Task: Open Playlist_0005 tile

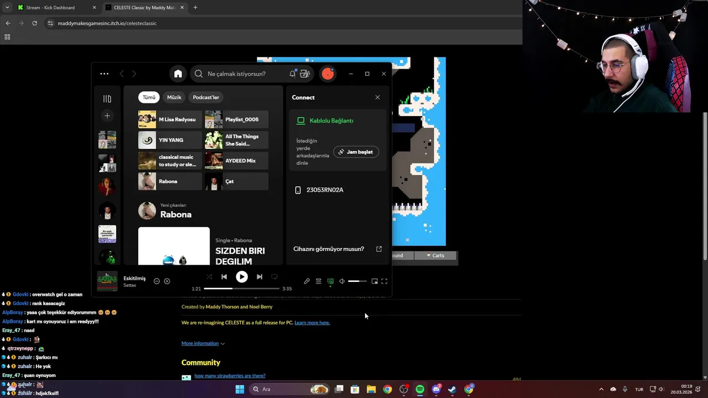Action: click(237, 119)
